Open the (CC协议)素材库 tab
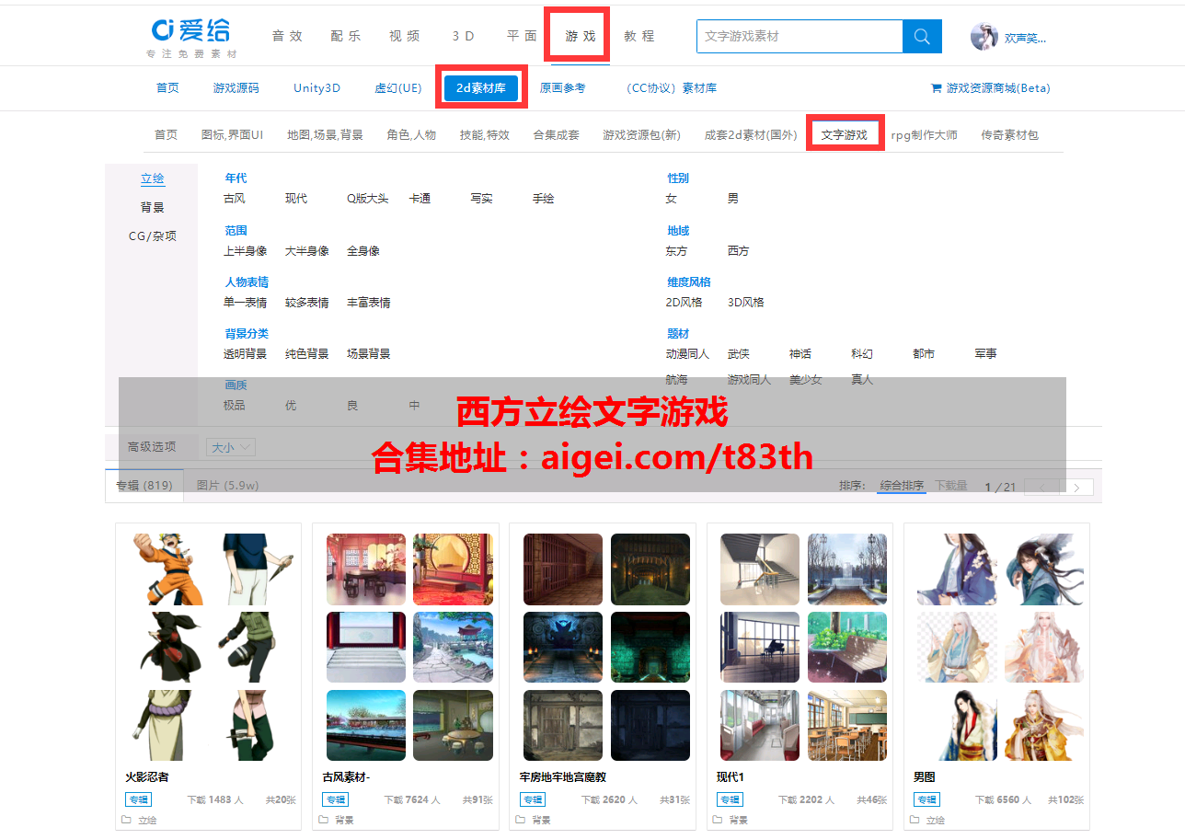Image resolution: width=1185 pixels, height=839 pixels. click(x=671, y=88)
